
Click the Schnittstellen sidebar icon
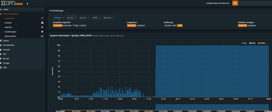(1, 45)
